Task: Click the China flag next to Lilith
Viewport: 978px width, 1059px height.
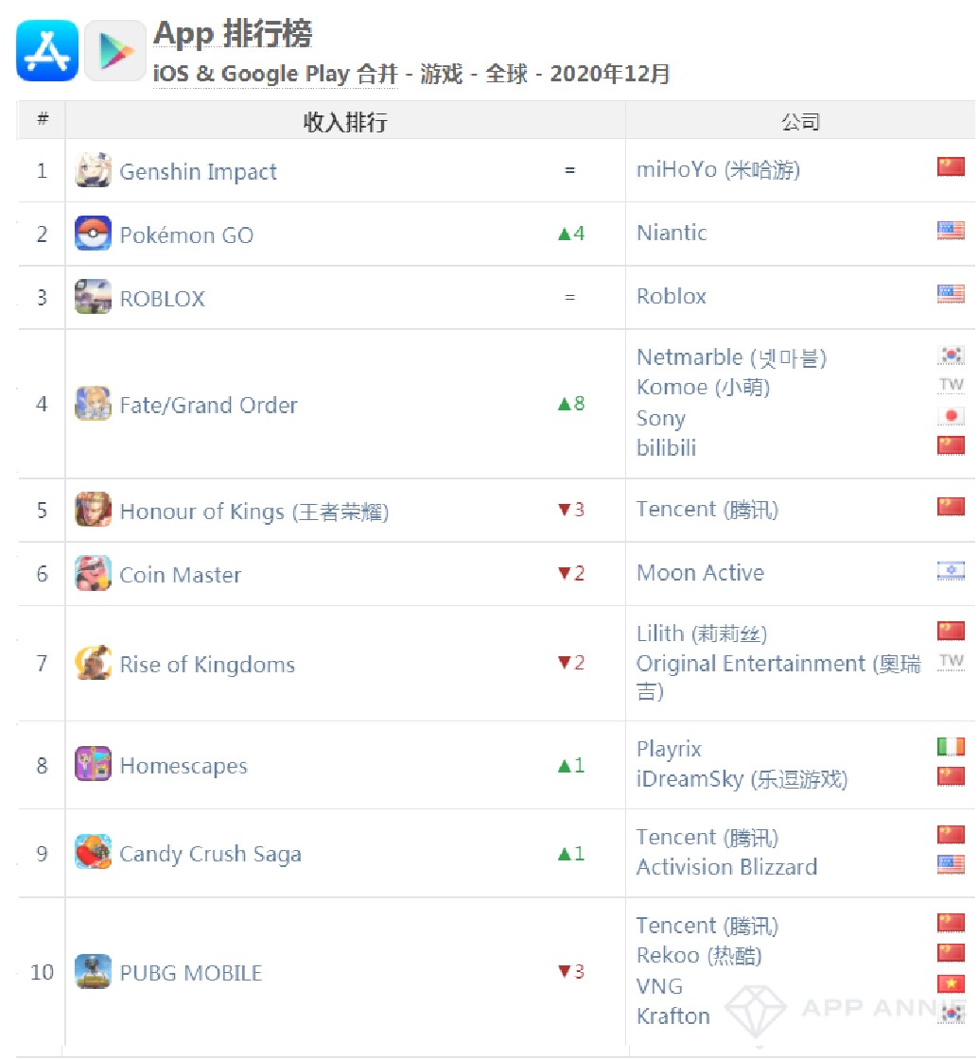Action: coord(951,632)
